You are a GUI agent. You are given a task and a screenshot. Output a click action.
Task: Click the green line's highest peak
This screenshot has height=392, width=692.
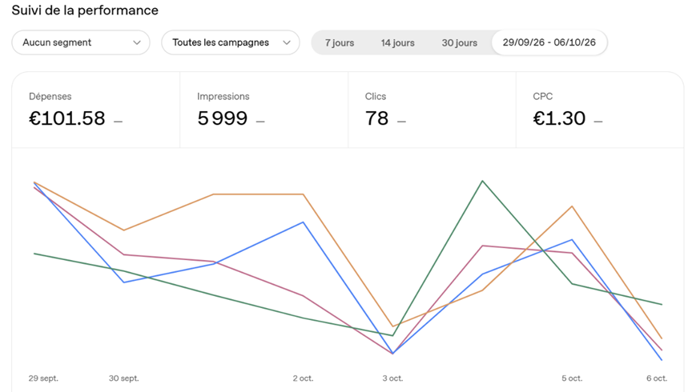coord(482,181)
